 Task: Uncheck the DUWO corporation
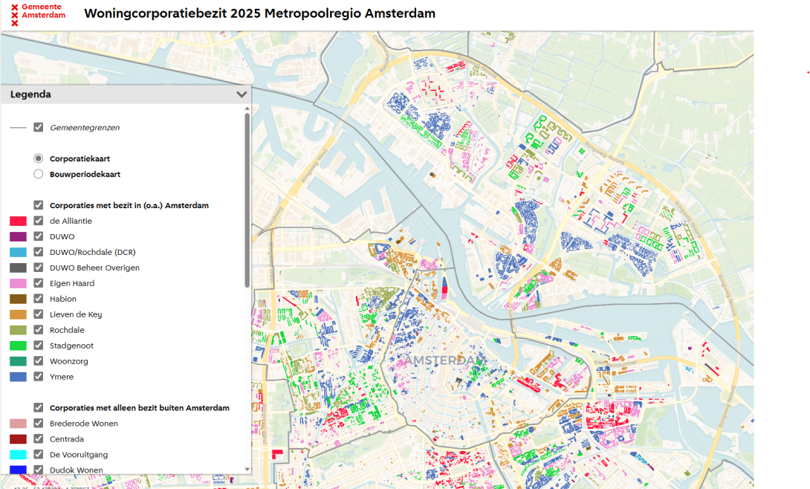pyautogui.click(x=38, y=236)
